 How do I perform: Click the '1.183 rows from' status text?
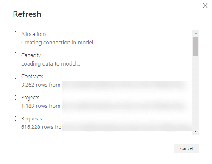tap(41, 106)
